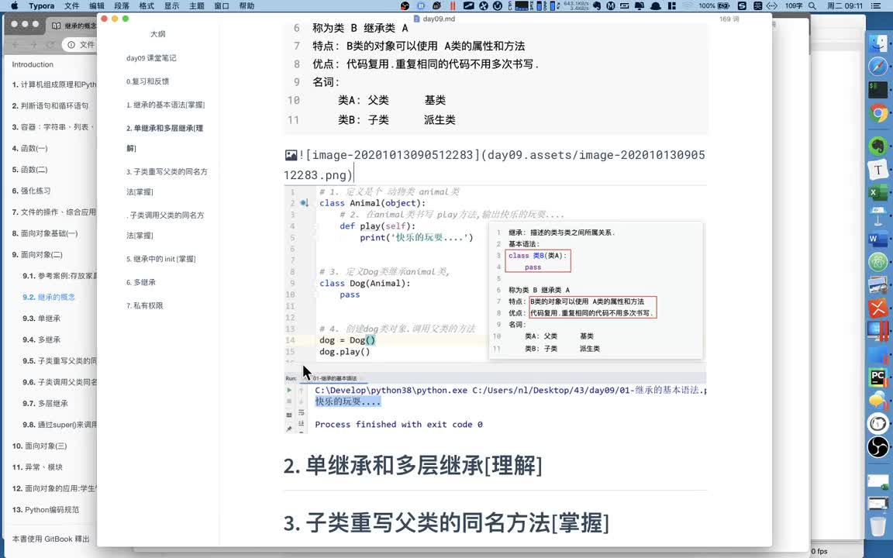Launch Excel from the dock
Screen dimensions: 893x558
[877, 192]
